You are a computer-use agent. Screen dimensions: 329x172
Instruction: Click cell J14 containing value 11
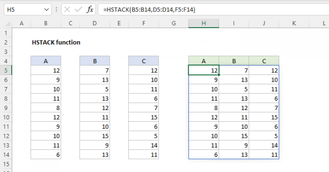[264, 155]
